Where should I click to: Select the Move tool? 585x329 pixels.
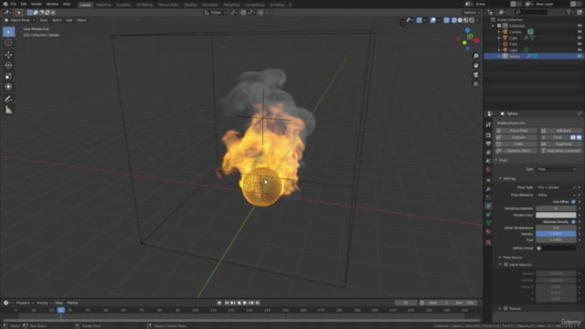pyautogui.click(x=8, y=55)
